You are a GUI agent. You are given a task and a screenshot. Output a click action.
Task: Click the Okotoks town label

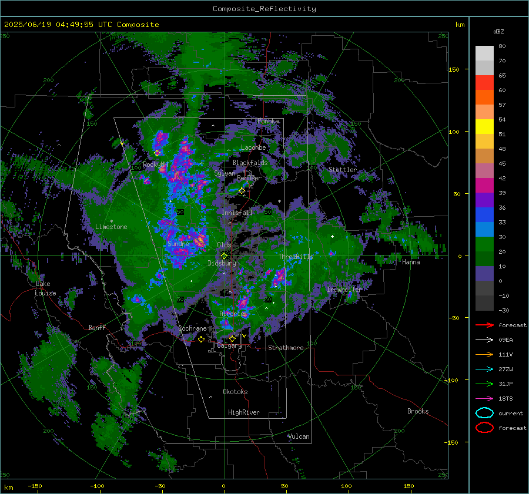[x=235, y=392]
